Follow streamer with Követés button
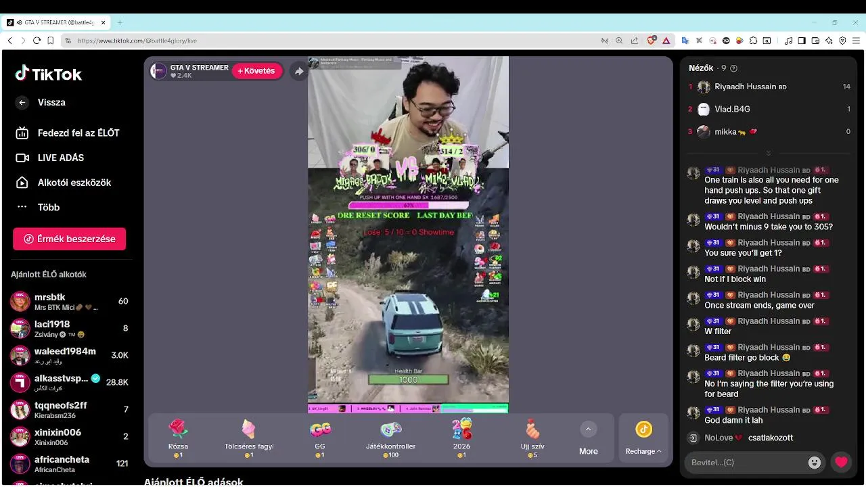 [257, 71]
